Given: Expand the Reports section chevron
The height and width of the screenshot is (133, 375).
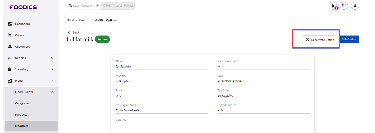Looking at the screenshot, I should click(52, 58).
